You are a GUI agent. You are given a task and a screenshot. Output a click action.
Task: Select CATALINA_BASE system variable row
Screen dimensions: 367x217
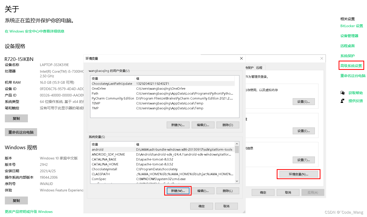point(163,159)
